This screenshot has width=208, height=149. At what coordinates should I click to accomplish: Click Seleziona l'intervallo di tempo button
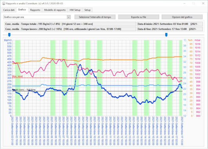point(95,17)
